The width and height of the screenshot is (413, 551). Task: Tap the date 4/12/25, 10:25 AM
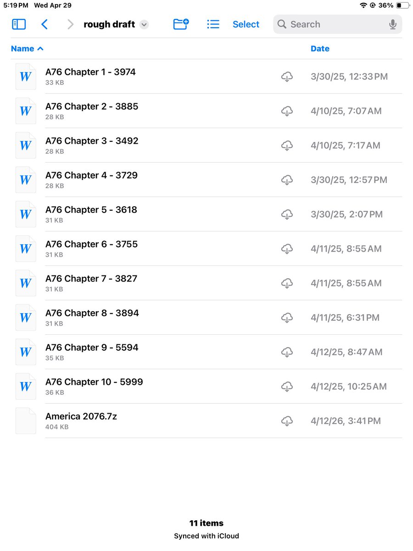(x=349, y=387)
